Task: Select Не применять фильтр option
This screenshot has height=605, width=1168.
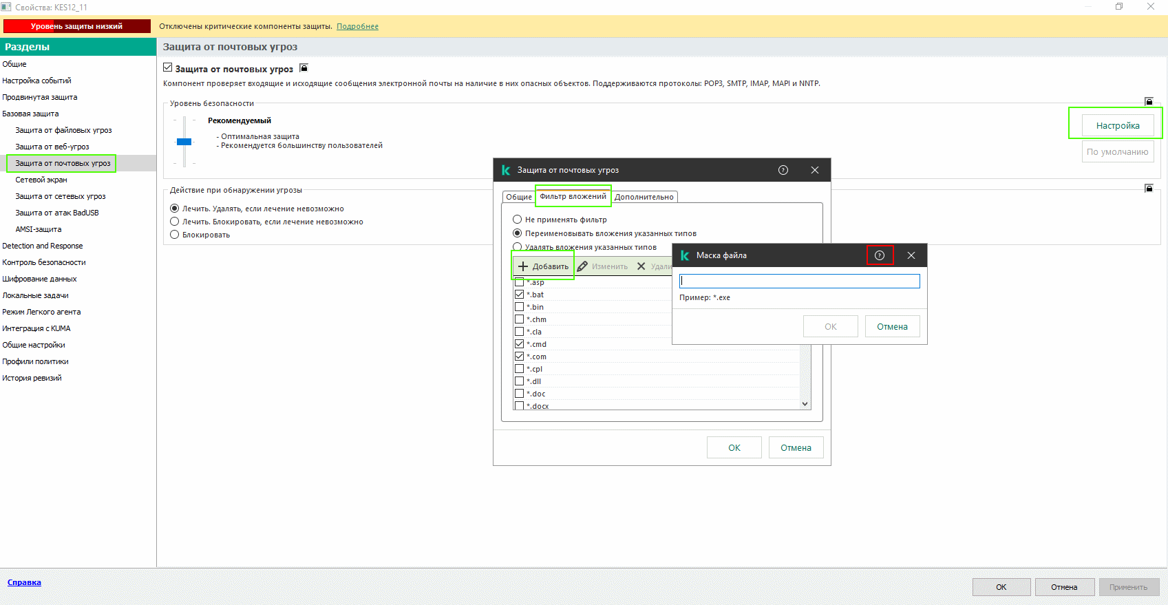Action: pyautogui.click(x=517, y=220)
